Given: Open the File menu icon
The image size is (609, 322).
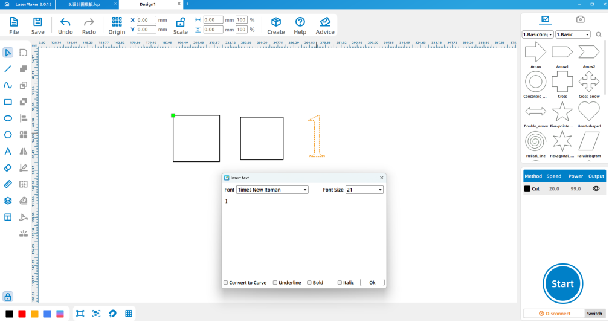Looking at the screenshot, I should click(x=13, y=25).
